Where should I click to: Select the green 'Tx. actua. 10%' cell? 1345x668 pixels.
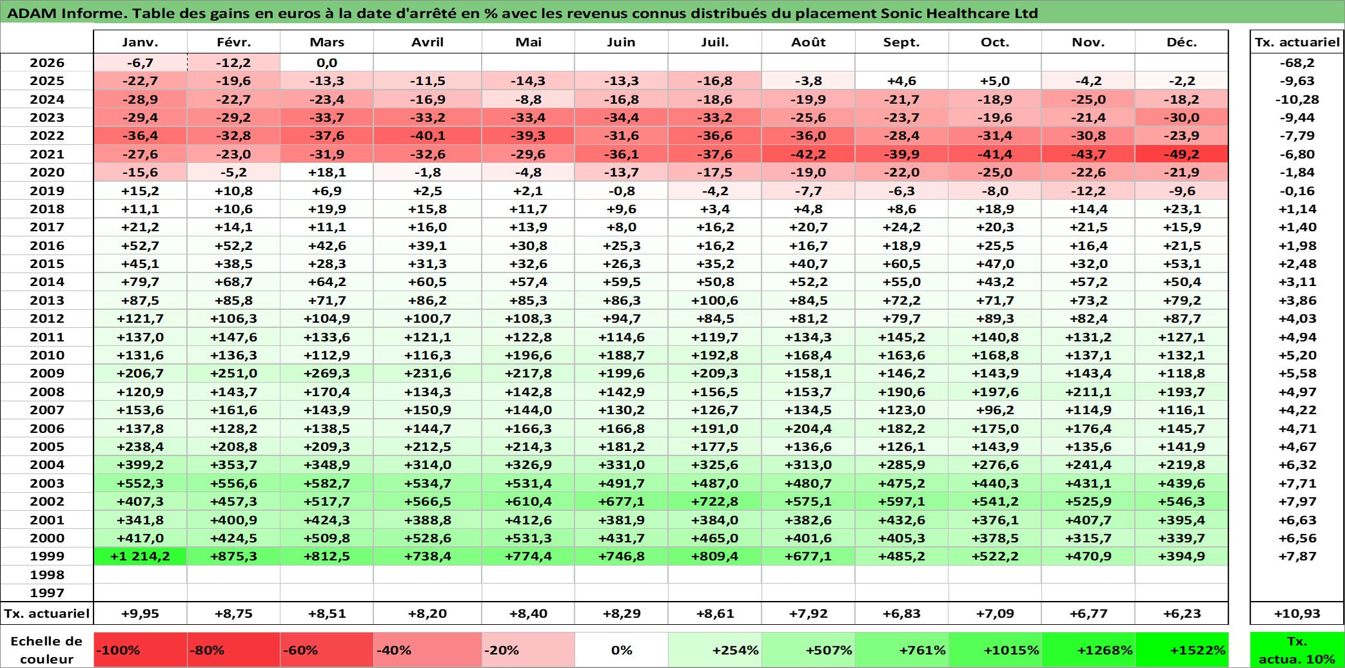tap(1297, 650)
